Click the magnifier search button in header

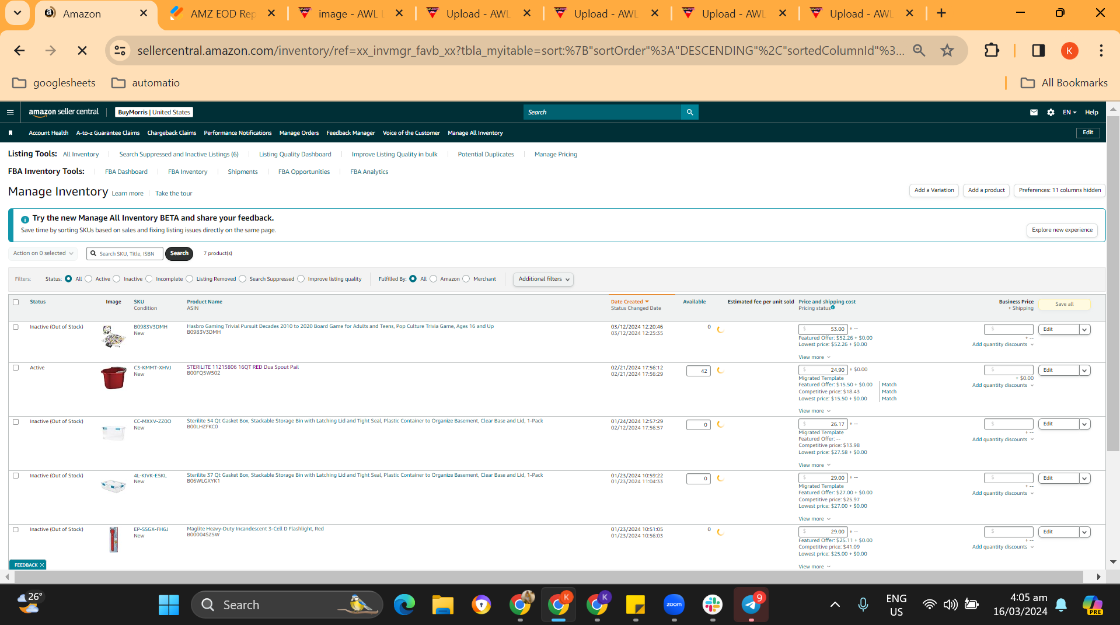point(690,112)
